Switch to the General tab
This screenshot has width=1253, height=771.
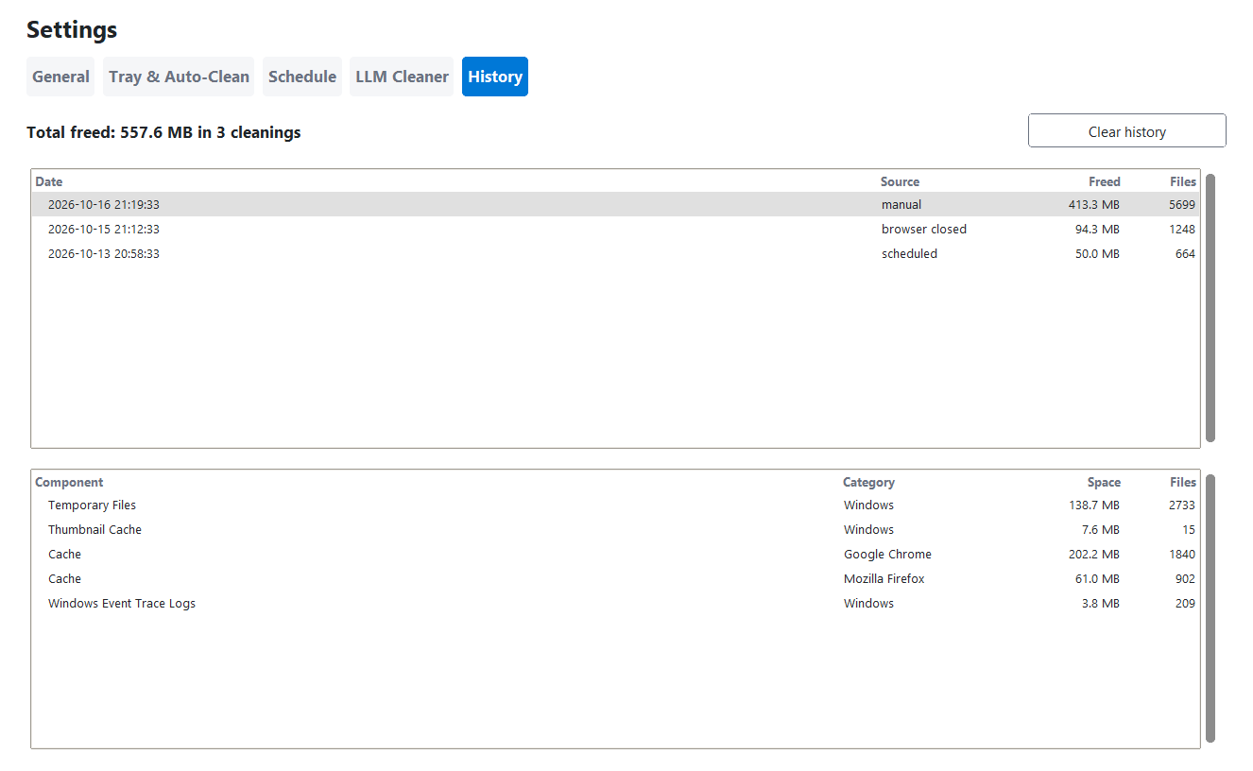60,77
